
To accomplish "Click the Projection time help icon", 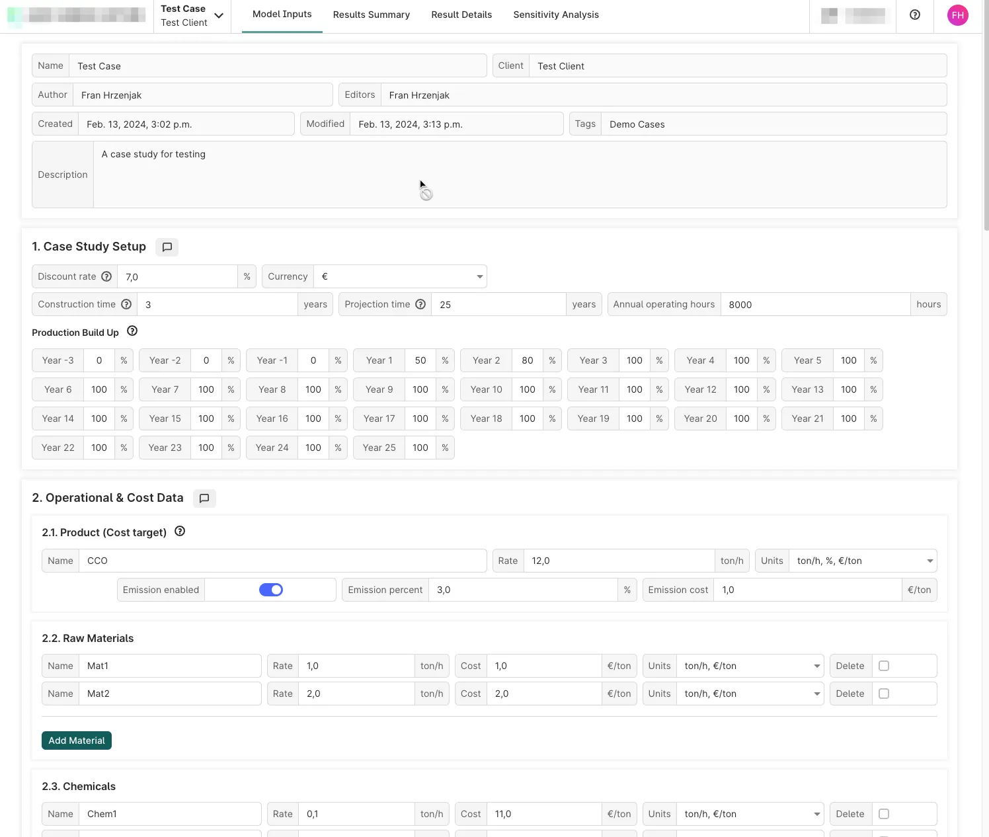I will [x=421, y=304].
